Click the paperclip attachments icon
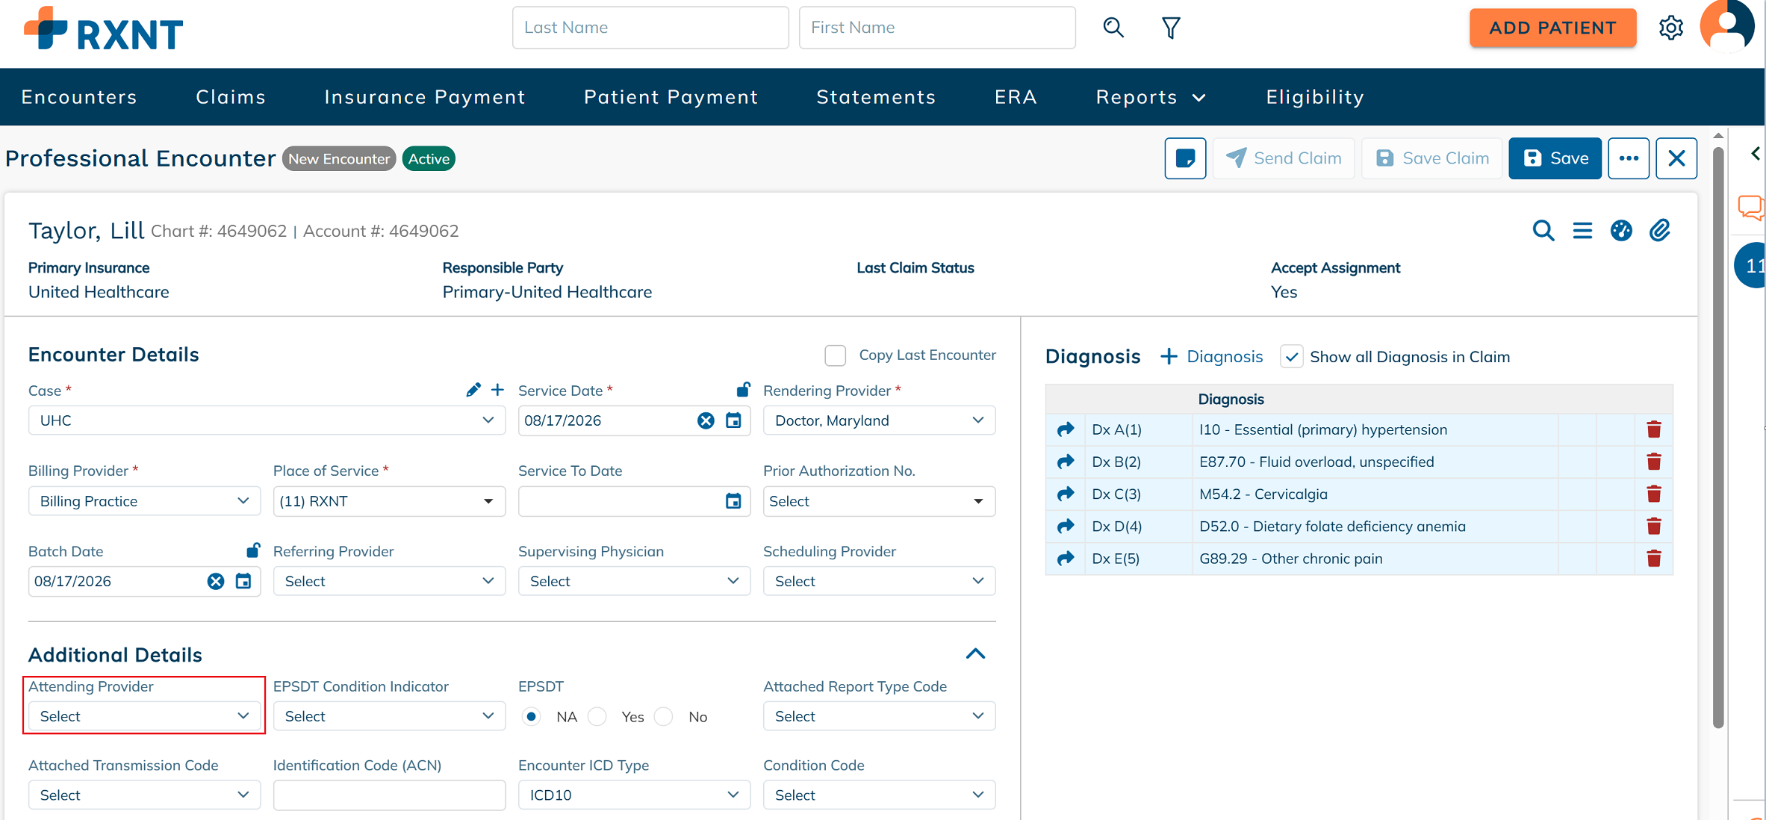Screen dimensions: 1766x820 (x=1659, y=231)
